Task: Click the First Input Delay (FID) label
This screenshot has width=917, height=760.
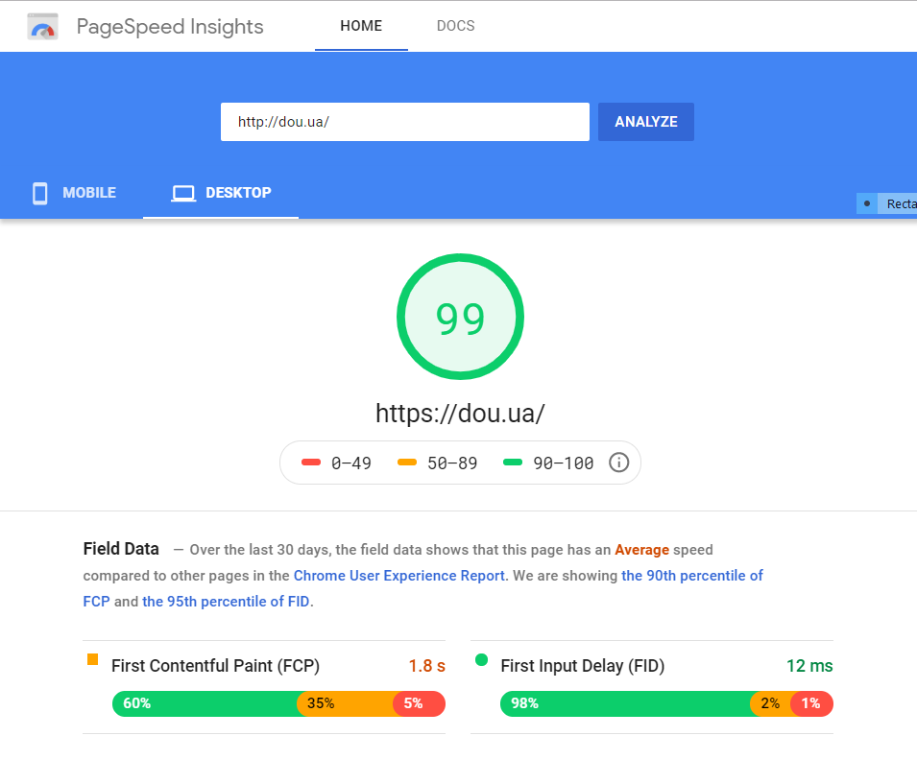Action: pyautogui.click(x=583, y=666)
